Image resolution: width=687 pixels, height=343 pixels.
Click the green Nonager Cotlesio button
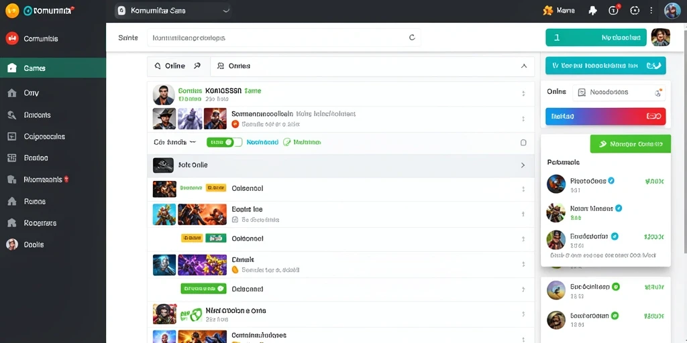tap(631, 144)
